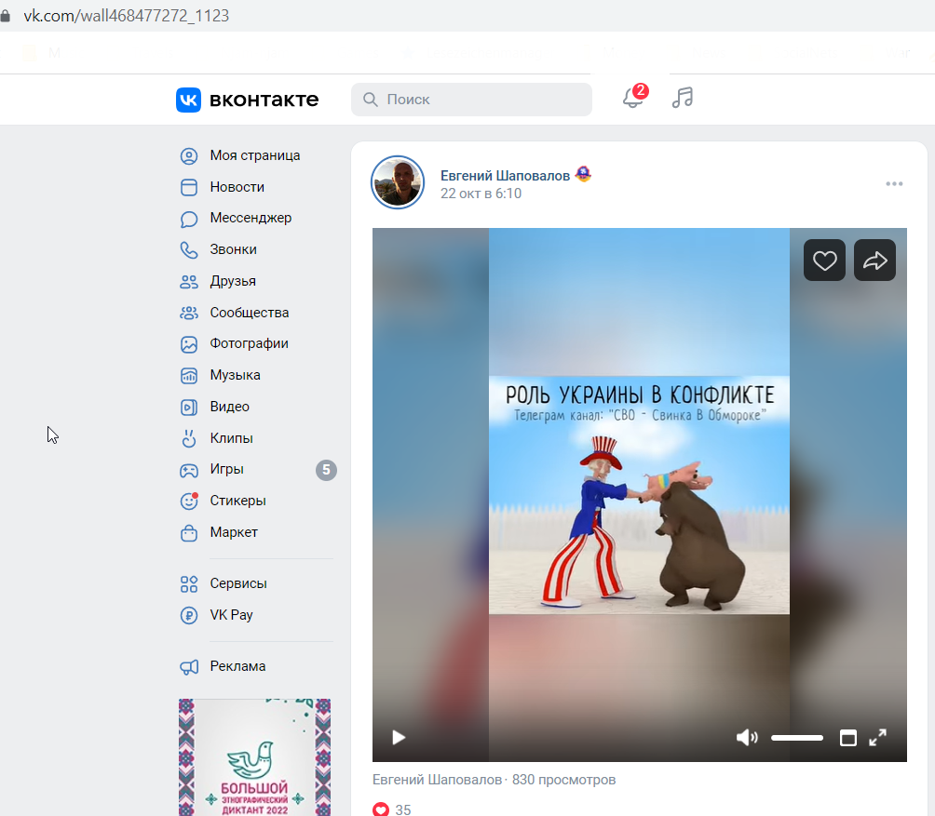This screenshot has height=816, width=935.
Task: Click the Music sidebar icon
Action: point(189,376)
